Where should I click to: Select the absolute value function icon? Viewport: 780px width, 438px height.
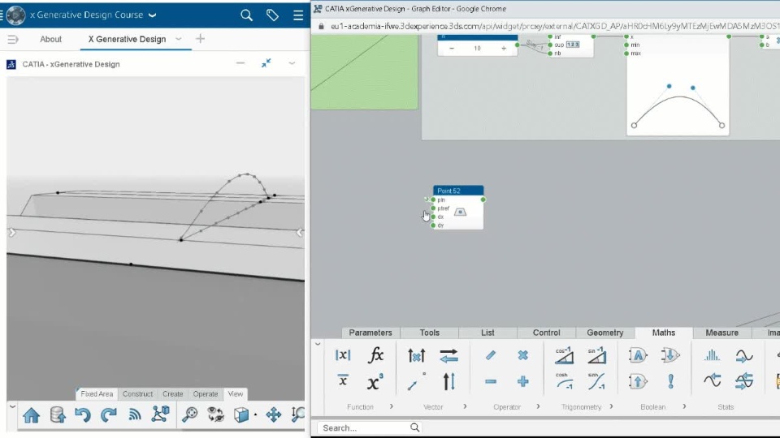pyautogui.click(x=343, y=355)
